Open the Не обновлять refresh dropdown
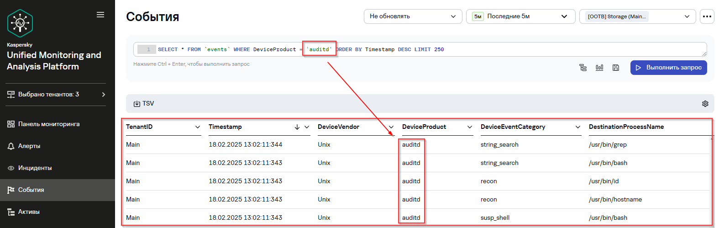The height and width of the screenshot is (228, 719). (413, 16)
